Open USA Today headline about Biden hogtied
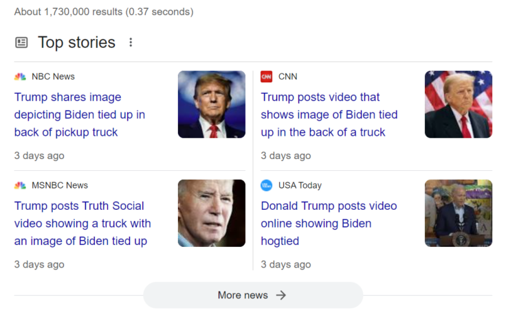Screen dimensions: 528x321 (329, 223)
